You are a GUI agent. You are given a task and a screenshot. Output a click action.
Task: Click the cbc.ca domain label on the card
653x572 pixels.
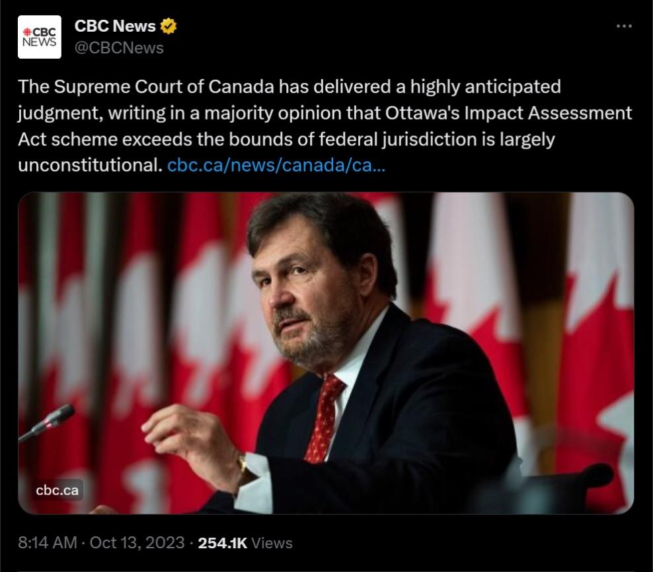click(58, 490)
